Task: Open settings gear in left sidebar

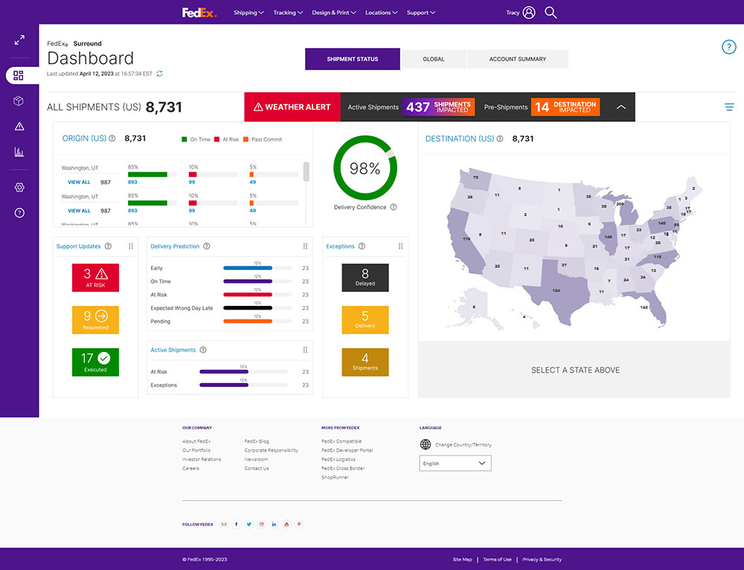Action: tap(19, 188)
